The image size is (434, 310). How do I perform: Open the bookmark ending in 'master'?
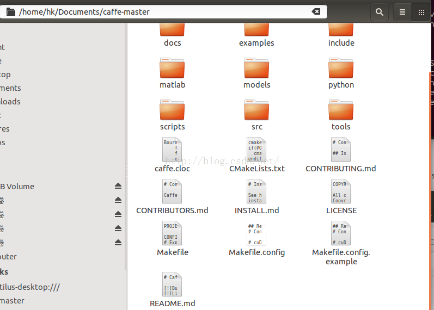click(12, 301)
